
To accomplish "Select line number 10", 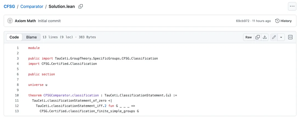I will coord(17,95).
